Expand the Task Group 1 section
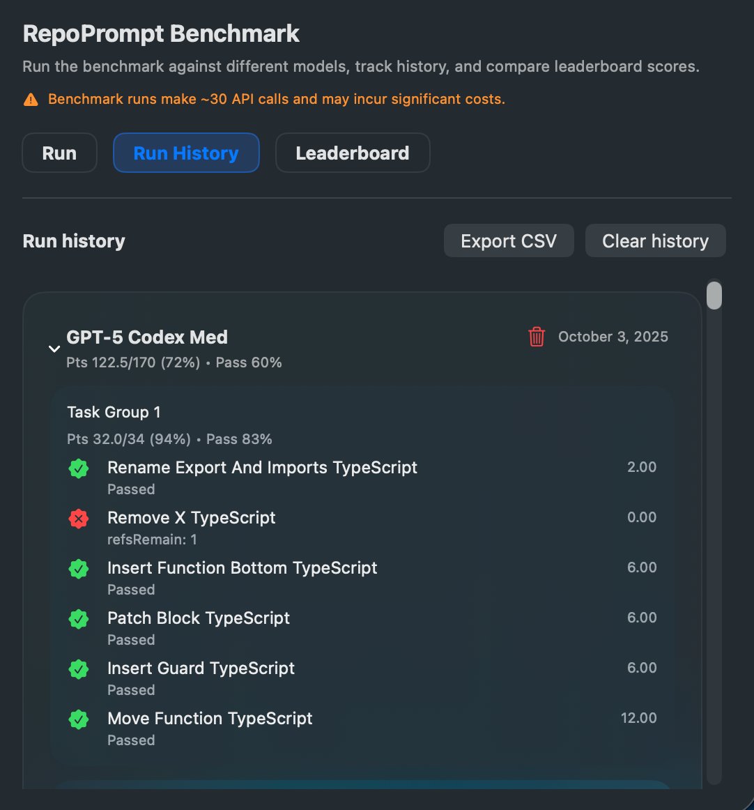 tap(114, 412)
